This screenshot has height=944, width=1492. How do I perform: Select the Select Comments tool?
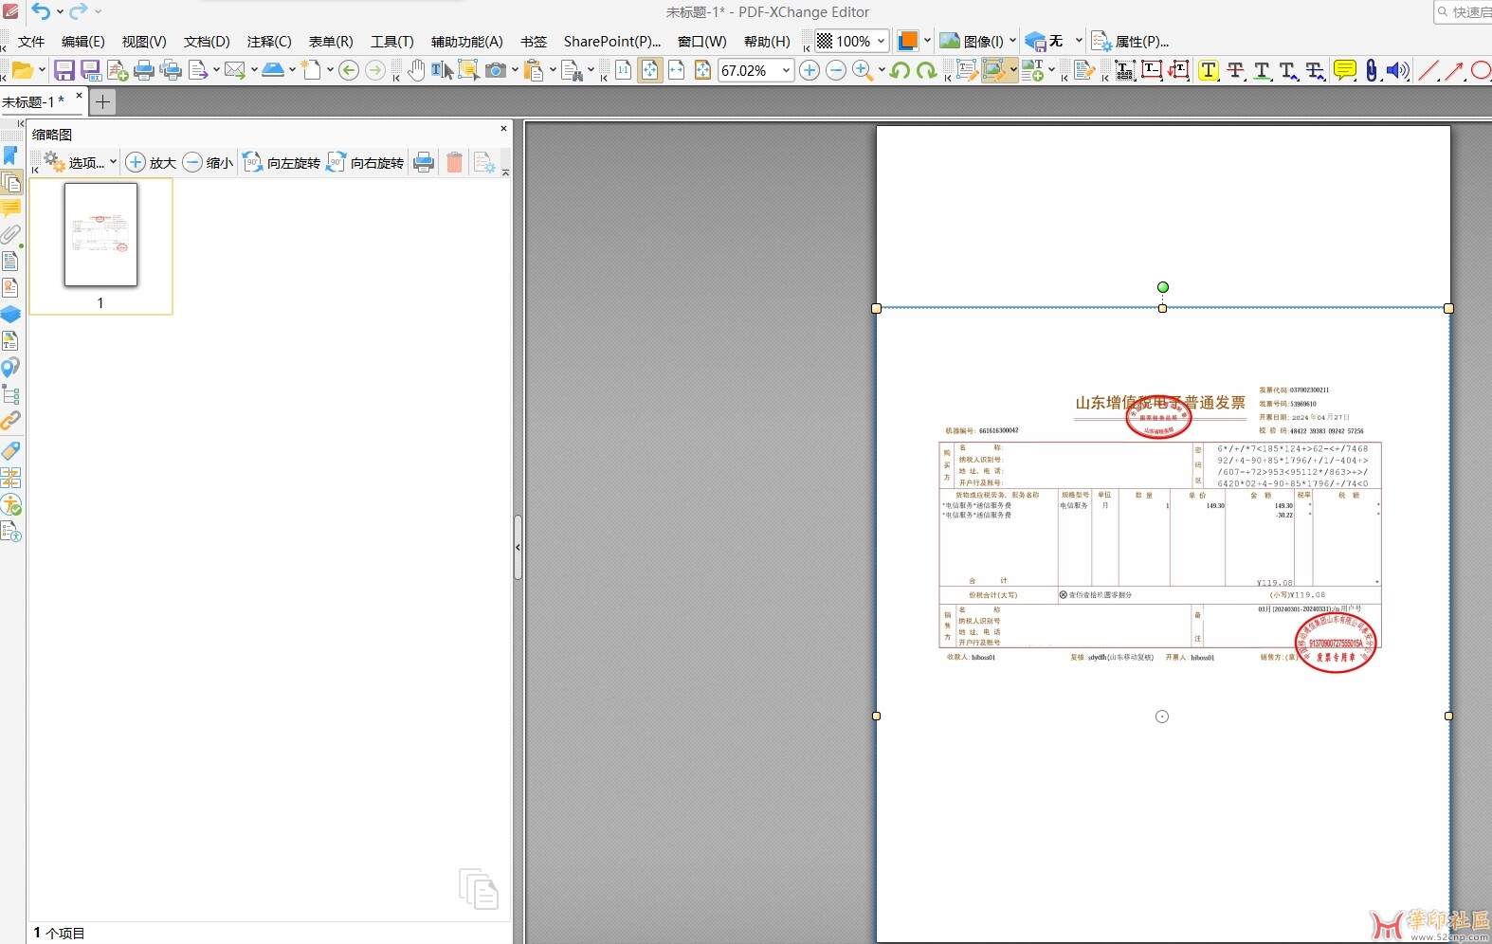point(468,70)
